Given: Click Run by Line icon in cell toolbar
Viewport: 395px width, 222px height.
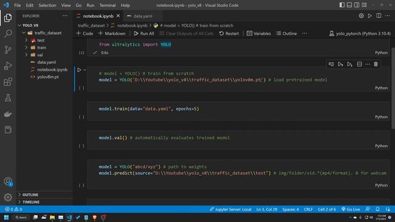Looking at the screenshot, I should (331, 64).
